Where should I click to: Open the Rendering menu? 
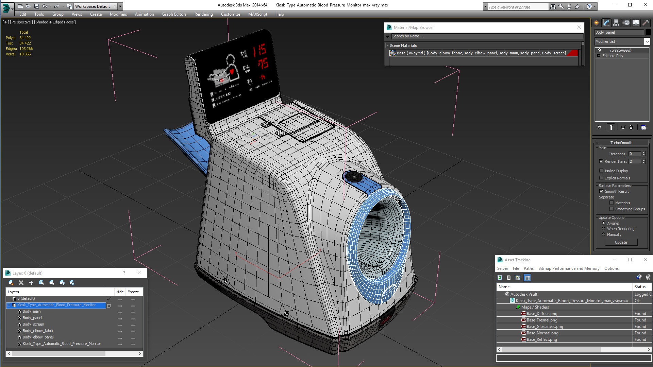click(203, 14)
